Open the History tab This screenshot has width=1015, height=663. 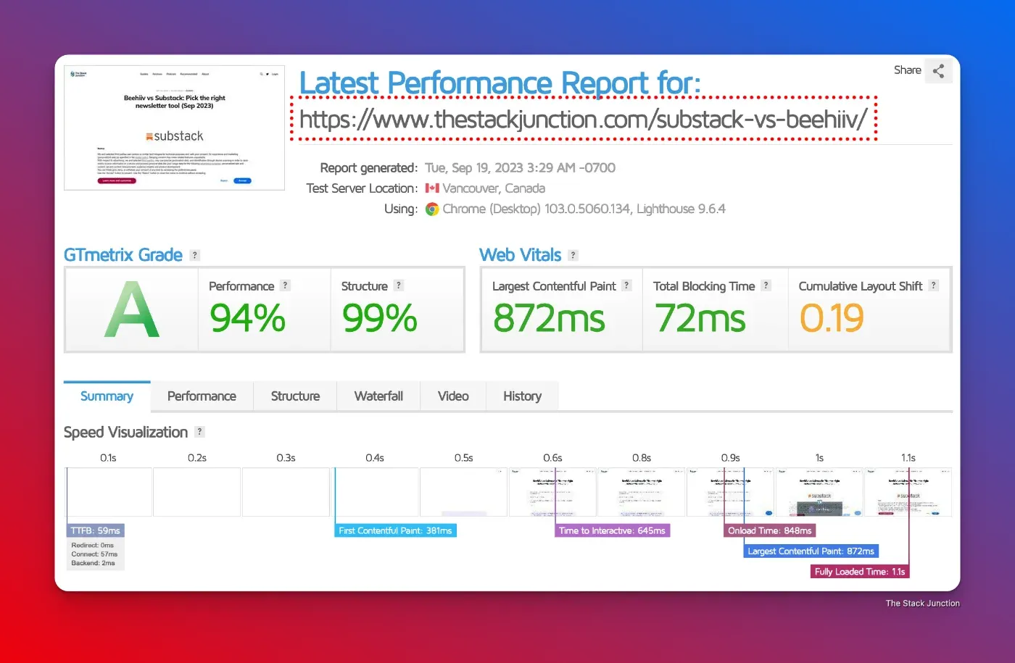pos(522,396)
